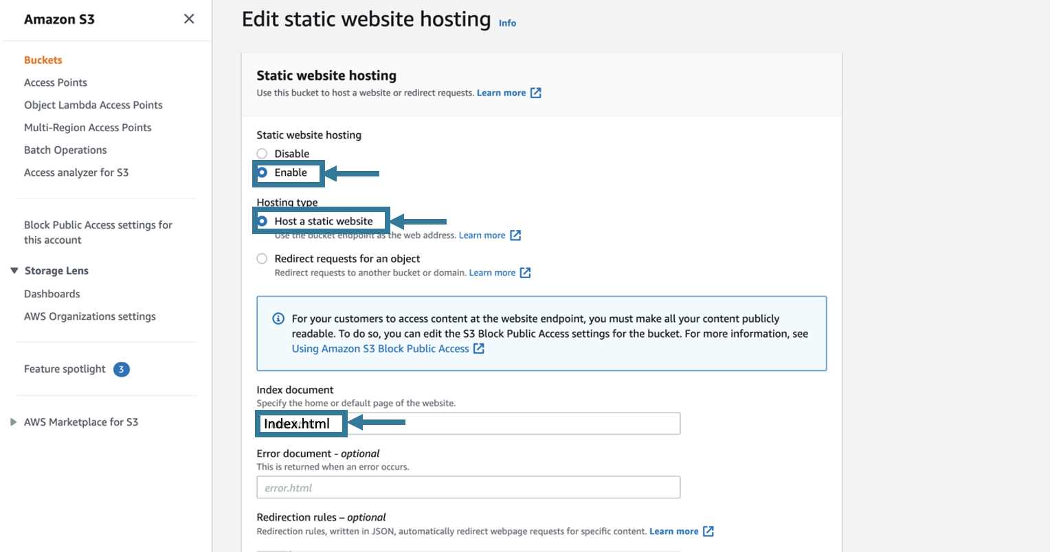Expand AWS Marketplace for S3
Viewport: 1050px width, 552px height.
click(13, 422)
